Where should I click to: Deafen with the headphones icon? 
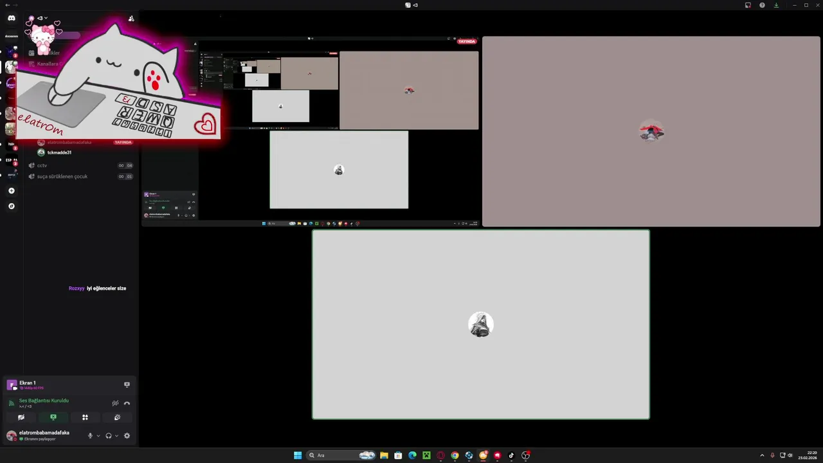(108, 435)
